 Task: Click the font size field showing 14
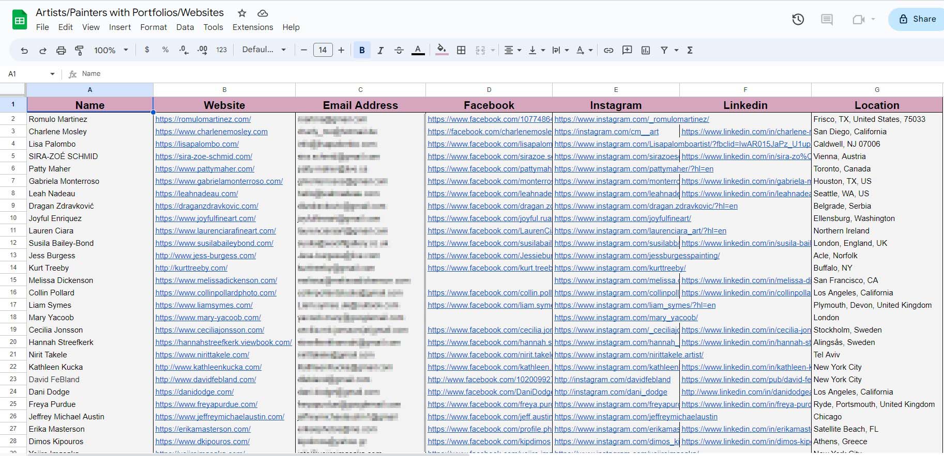tap(323, 50)
